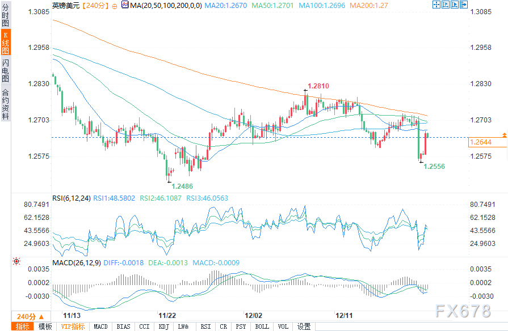Select the BOLL indicator tab
This screenshot has width=508, height=331.
(x=262, y=326)
